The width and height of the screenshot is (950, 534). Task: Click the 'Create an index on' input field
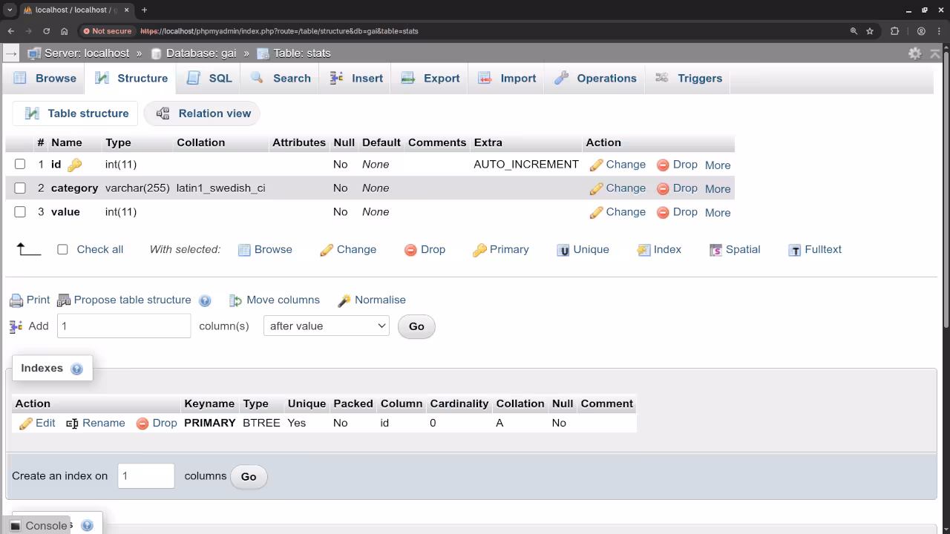pos(145,475)
